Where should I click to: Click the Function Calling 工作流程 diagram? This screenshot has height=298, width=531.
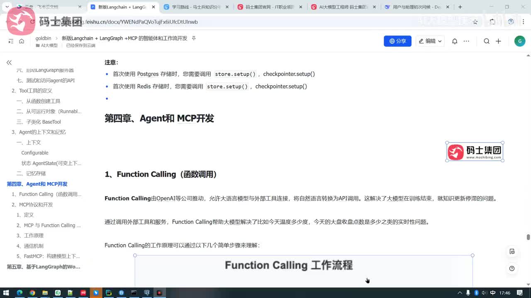(x=303, y=271)
